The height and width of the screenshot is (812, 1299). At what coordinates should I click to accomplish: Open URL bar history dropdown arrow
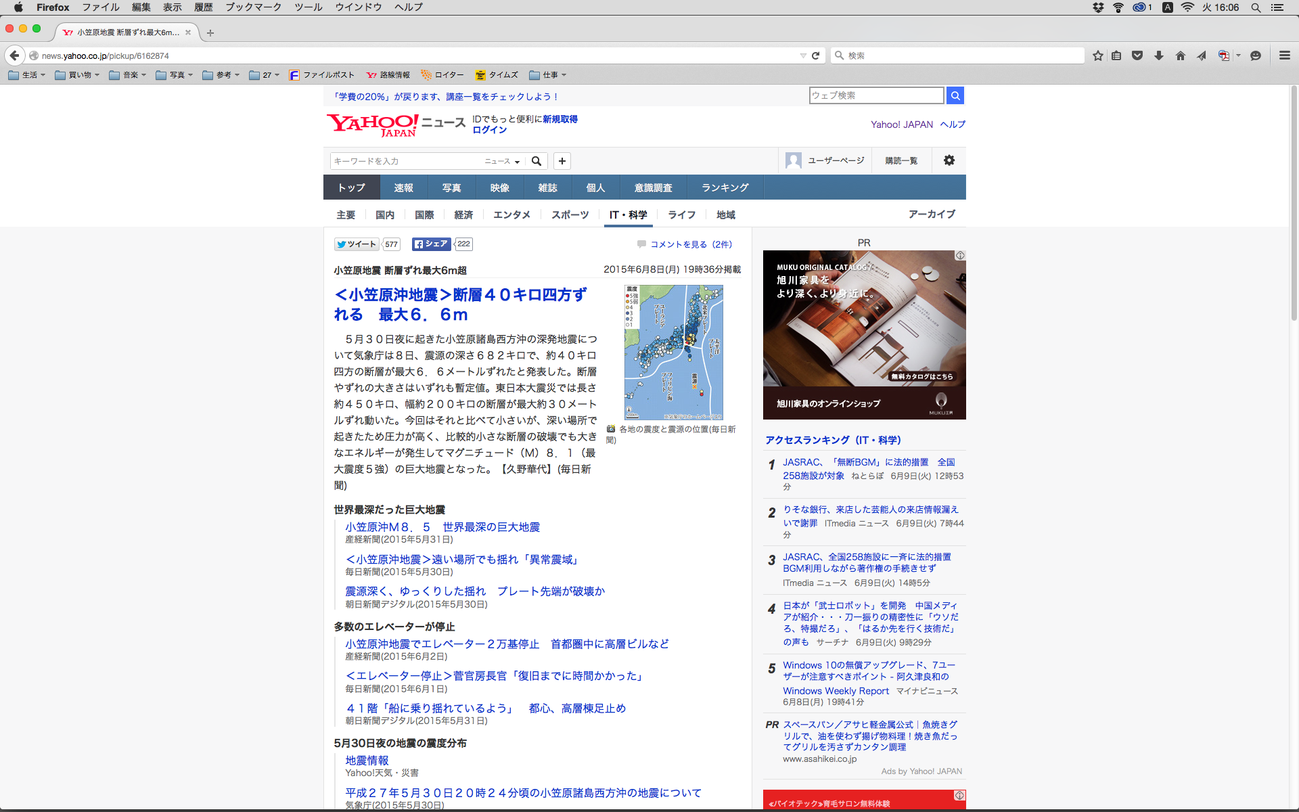click(x=802, y=55)
